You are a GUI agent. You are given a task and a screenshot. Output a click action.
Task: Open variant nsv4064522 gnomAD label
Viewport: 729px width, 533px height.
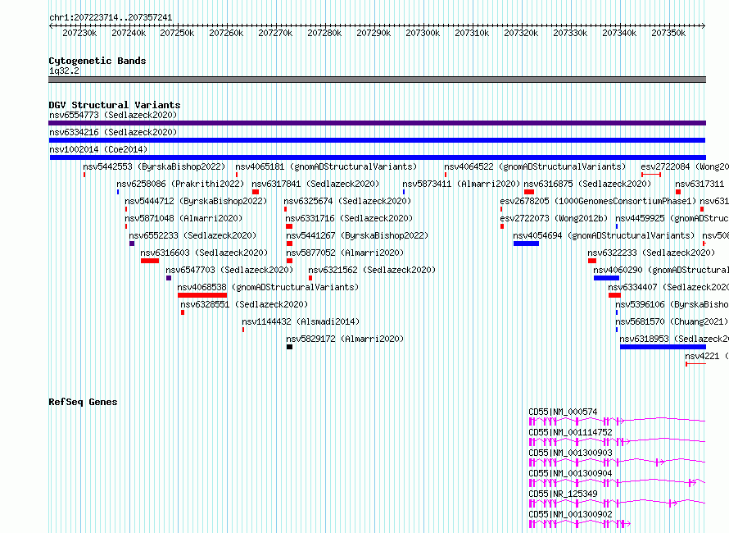click(x=535, y=166)
